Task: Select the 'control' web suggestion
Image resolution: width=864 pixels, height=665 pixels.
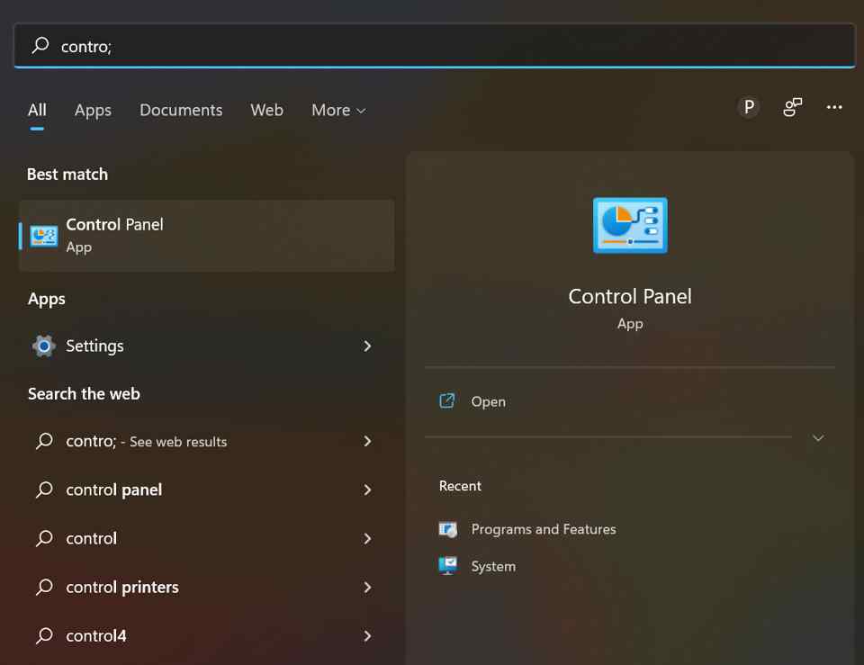Action: click(207, 538)
